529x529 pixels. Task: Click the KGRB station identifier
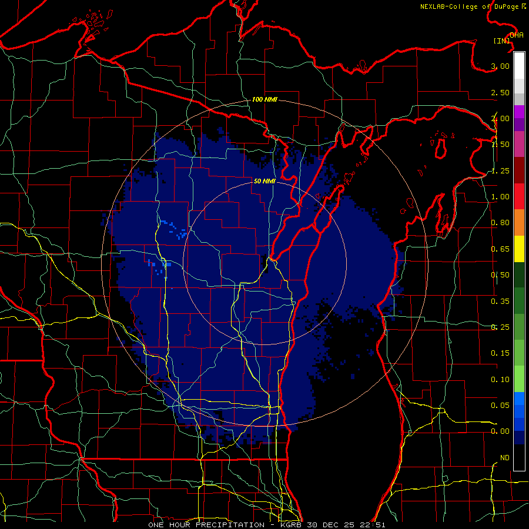[x=292, y=525]
